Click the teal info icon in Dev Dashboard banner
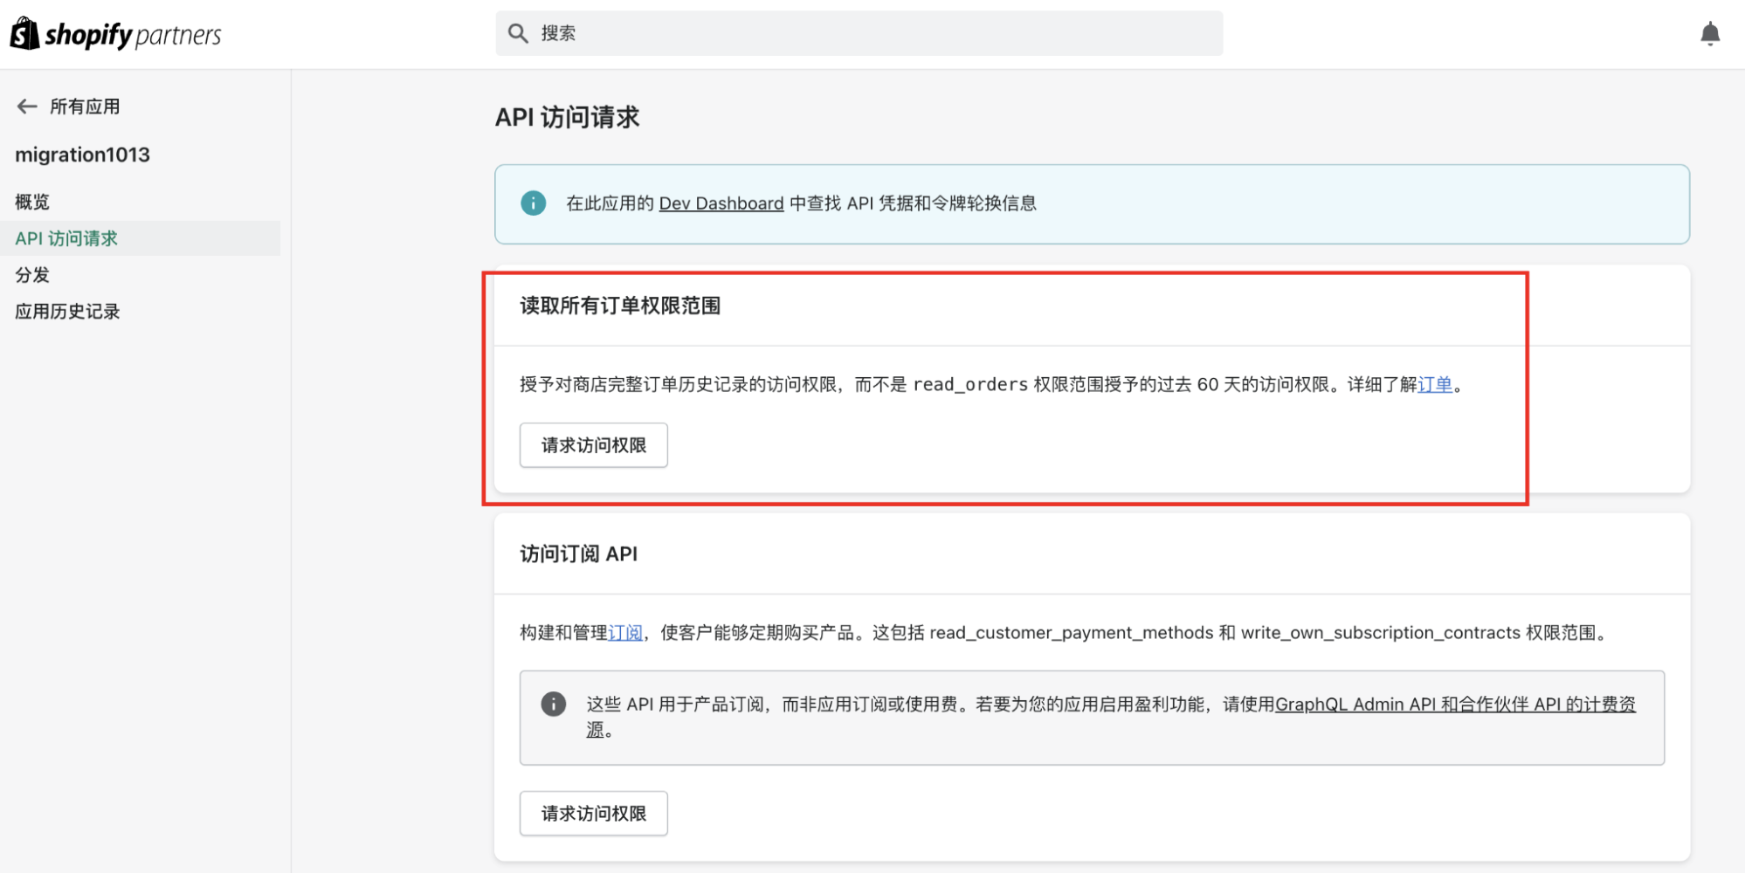 pyautogui.click(x=533, y=203)
